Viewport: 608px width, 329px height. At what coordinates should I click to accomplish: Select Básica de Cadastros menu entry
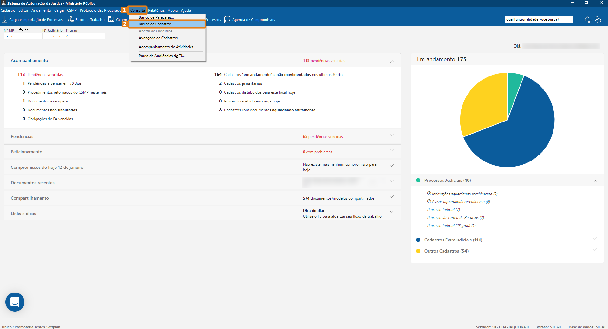tap(167, 24)
